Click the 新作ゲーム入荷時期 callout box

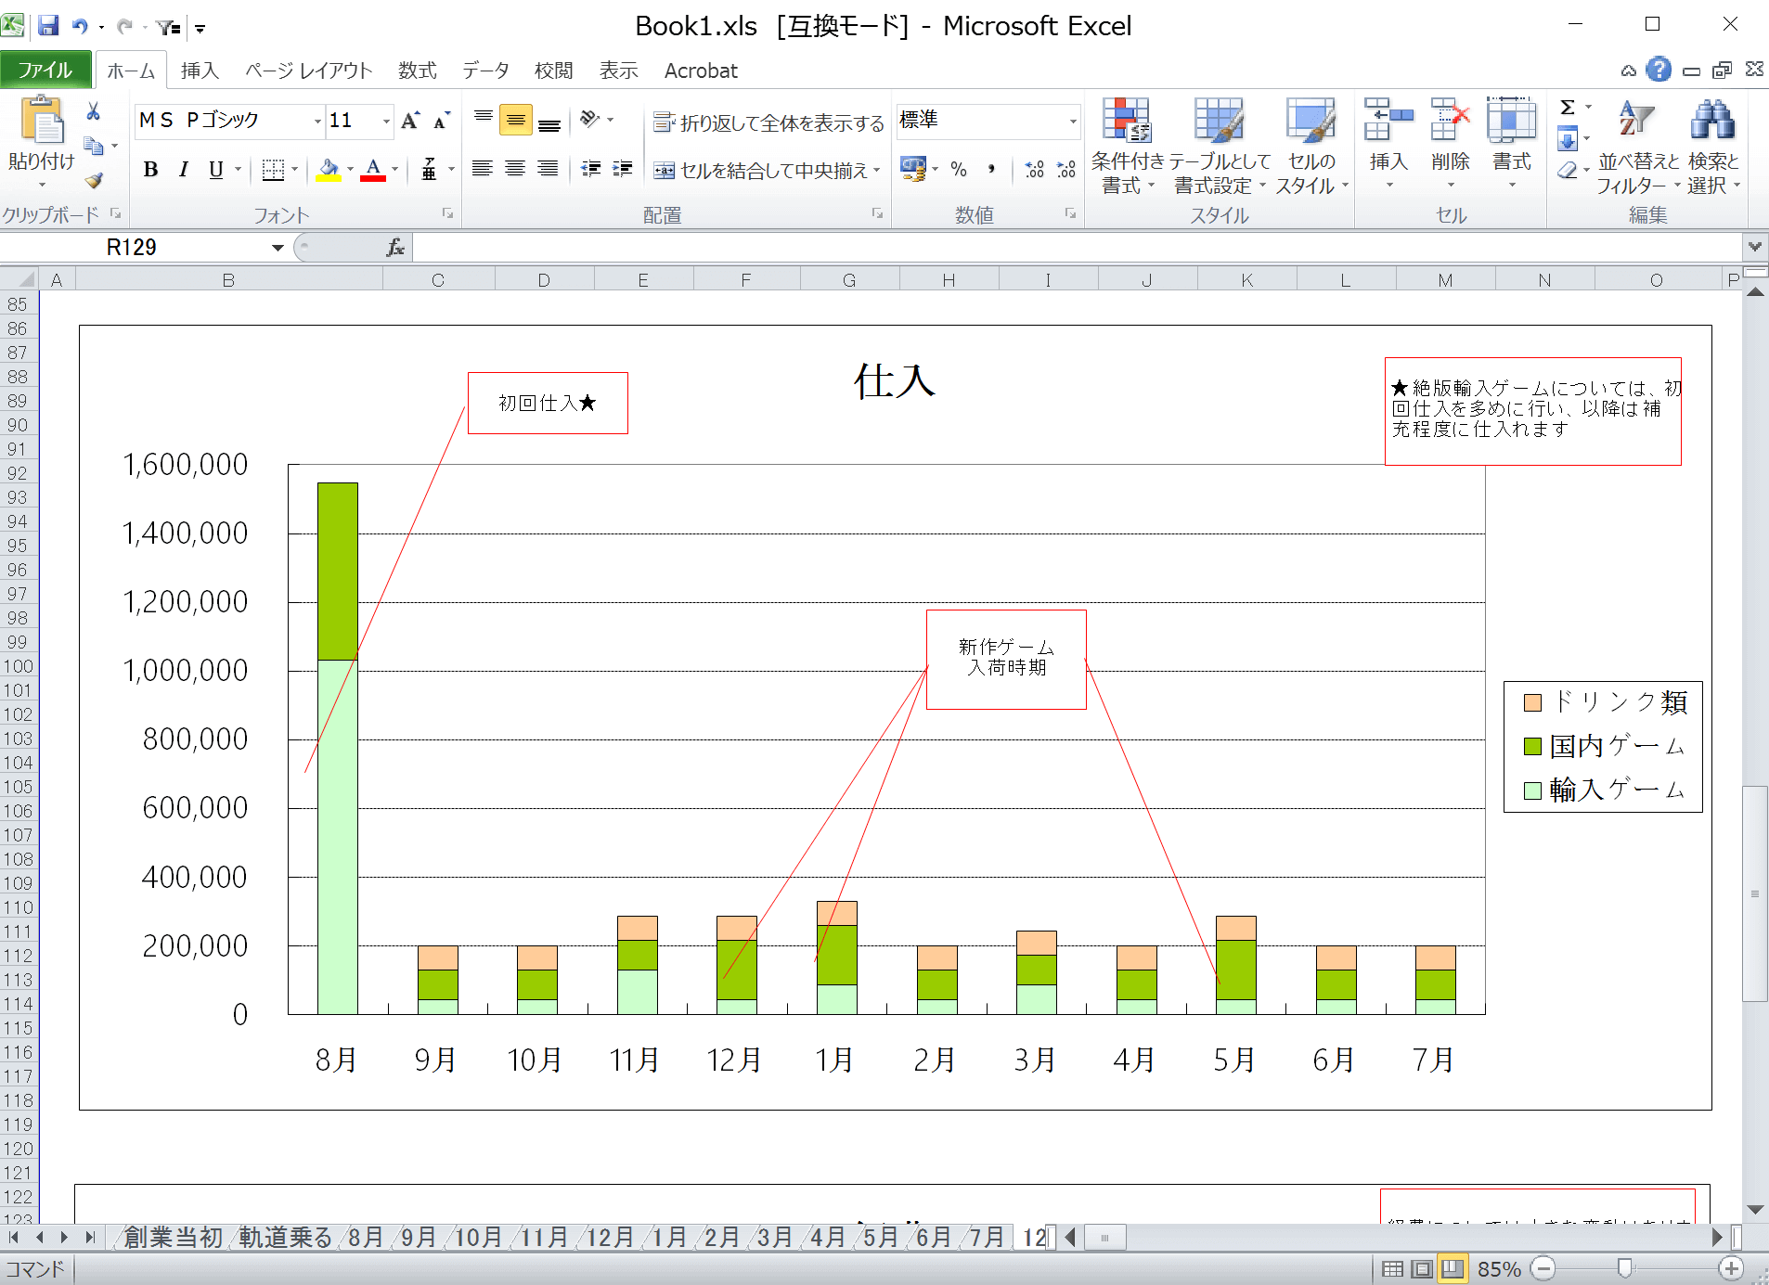tap(1006, 659)
